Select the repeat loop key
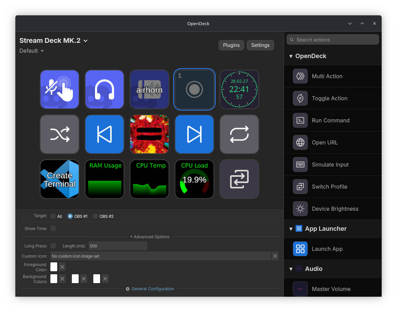397x312 pixels. point(239,134)
